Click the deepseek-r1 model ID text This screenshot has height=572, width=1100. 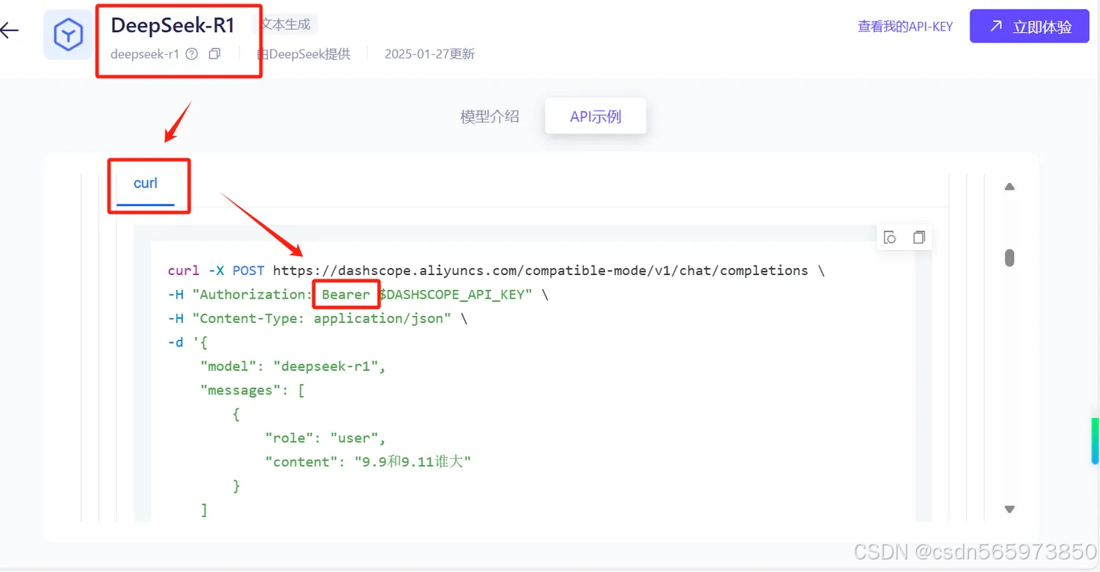pos(145,54)
